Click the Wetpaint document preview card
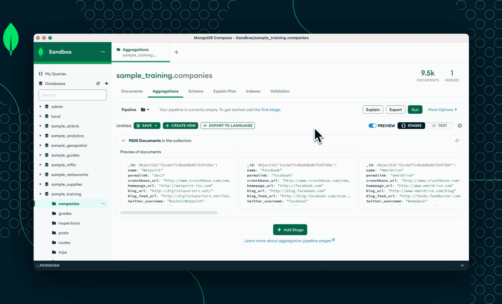Viewport: 502px width, 304px height. point(179,183)
